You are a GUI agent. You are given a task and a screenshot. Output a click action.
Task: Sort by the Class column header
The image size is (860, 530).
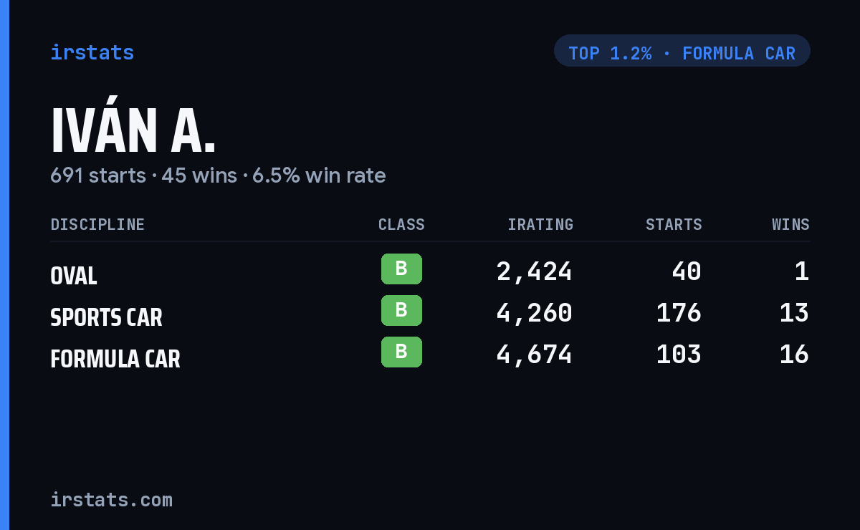401,225
